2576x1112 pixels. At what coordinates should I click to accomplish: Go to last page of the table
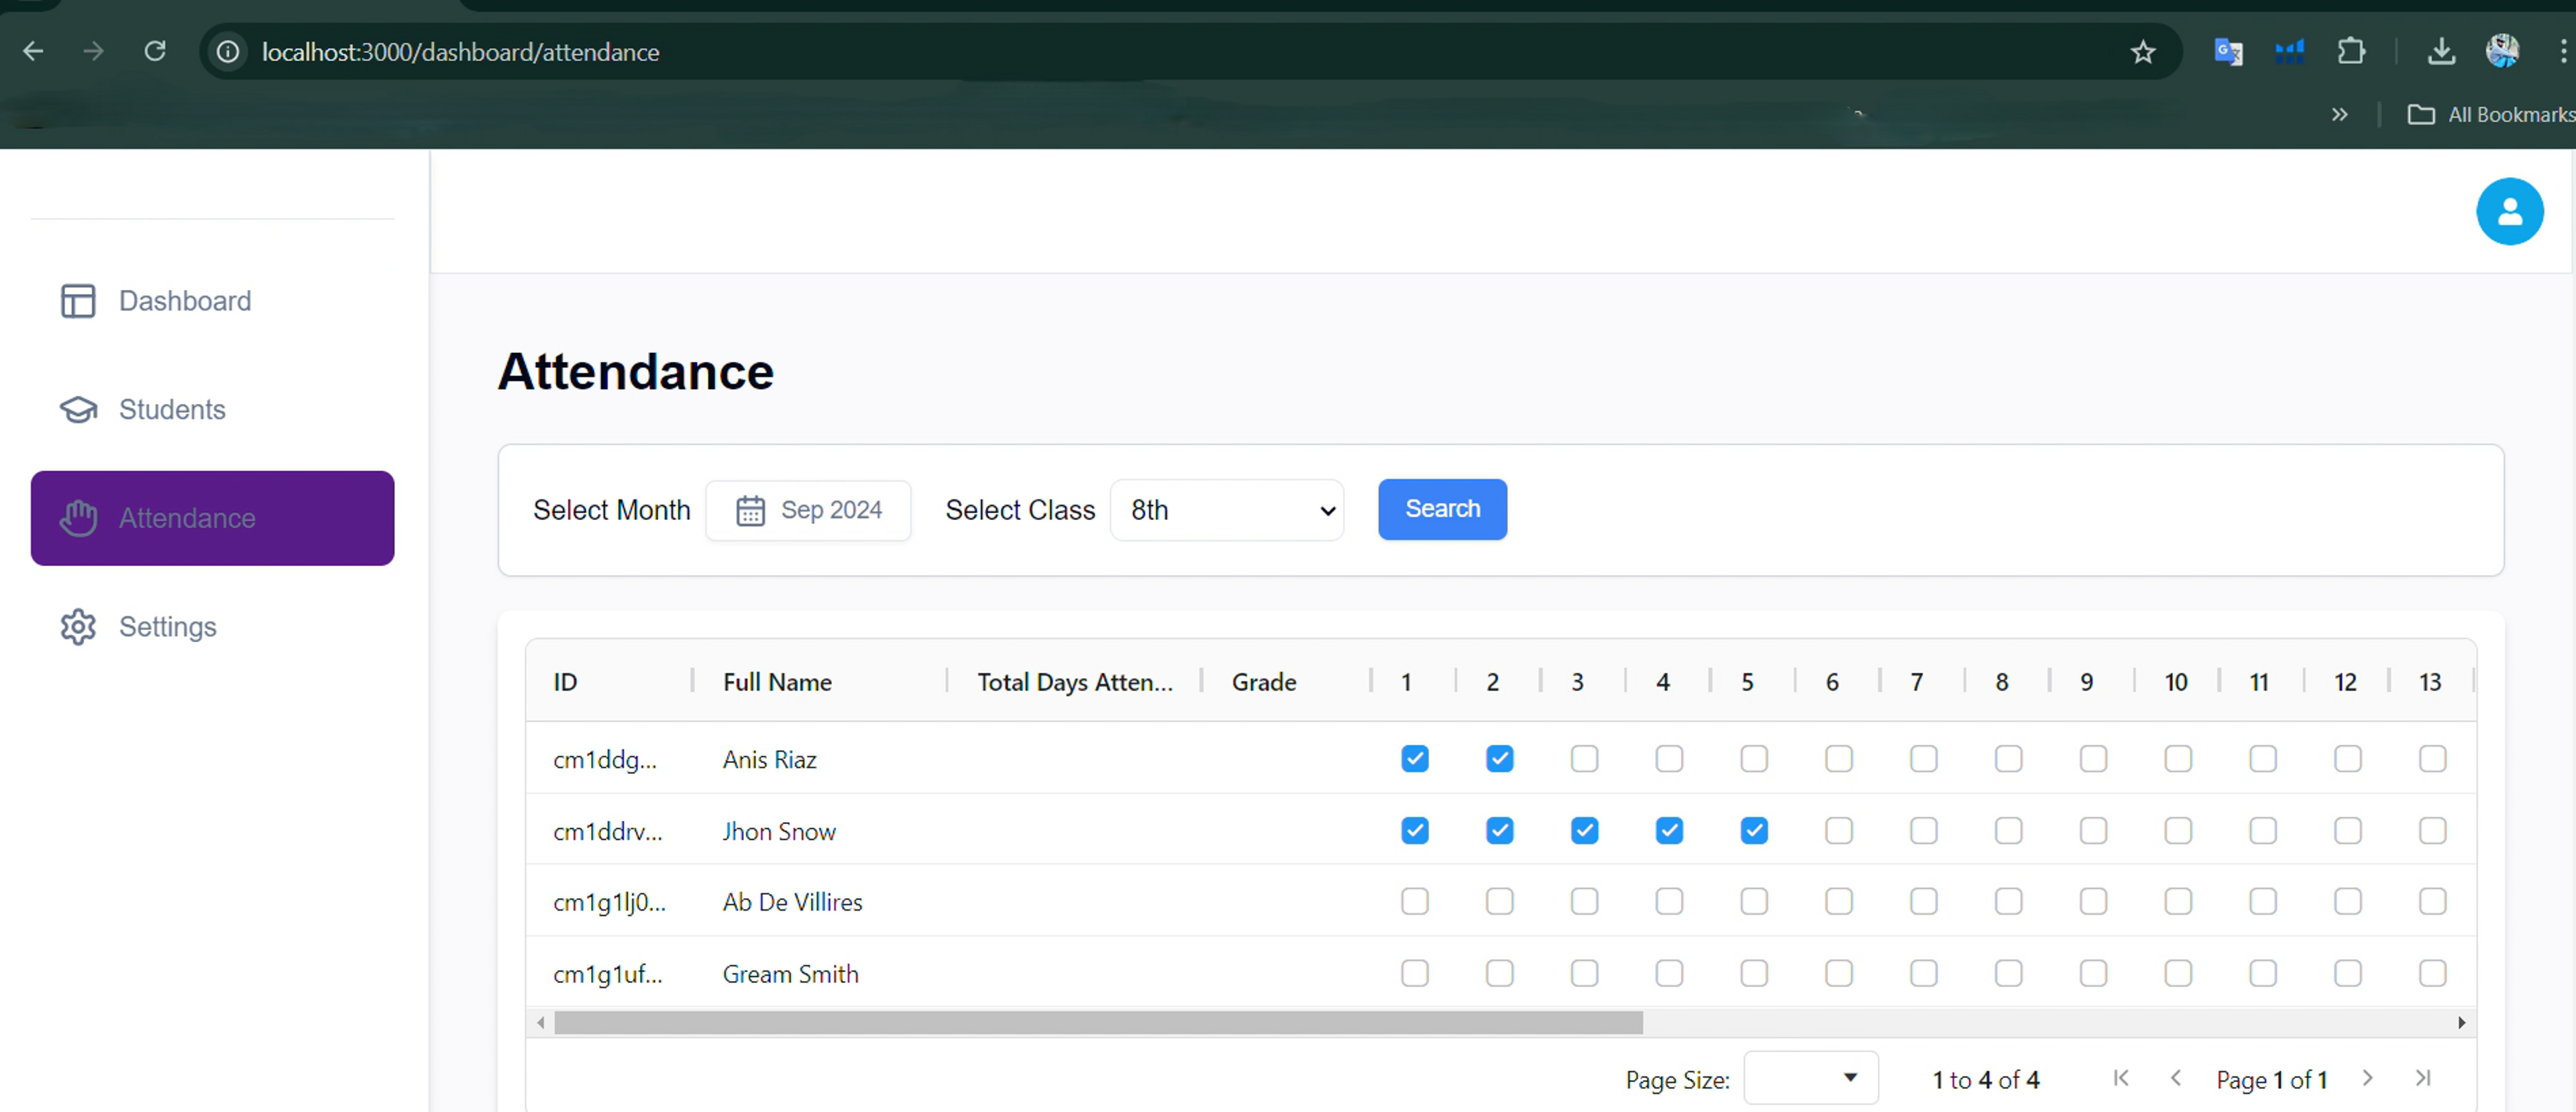point(2422,1078)
